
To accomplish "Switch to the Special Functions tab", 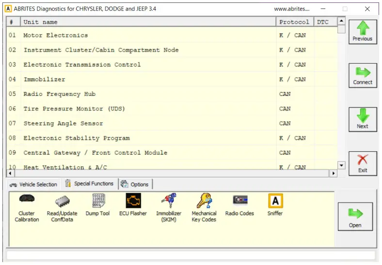I will [x=89, y=184].
